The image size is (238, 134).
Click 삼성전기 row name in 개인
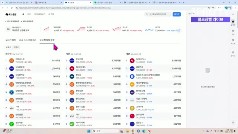click(139, 122)
